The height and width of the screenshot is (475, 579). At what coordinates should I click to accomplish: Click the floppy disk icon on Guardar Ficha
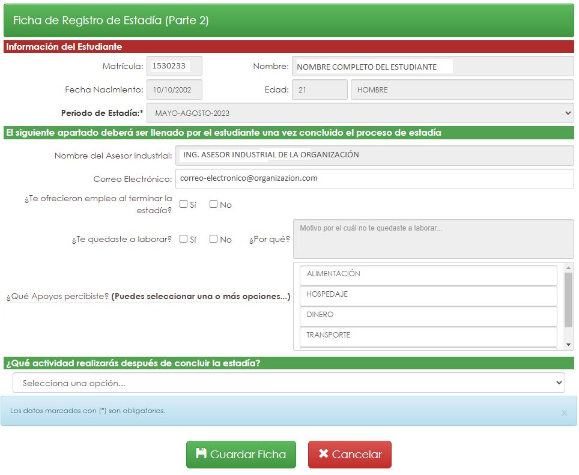pyautogui.click(x=201, y=454)
